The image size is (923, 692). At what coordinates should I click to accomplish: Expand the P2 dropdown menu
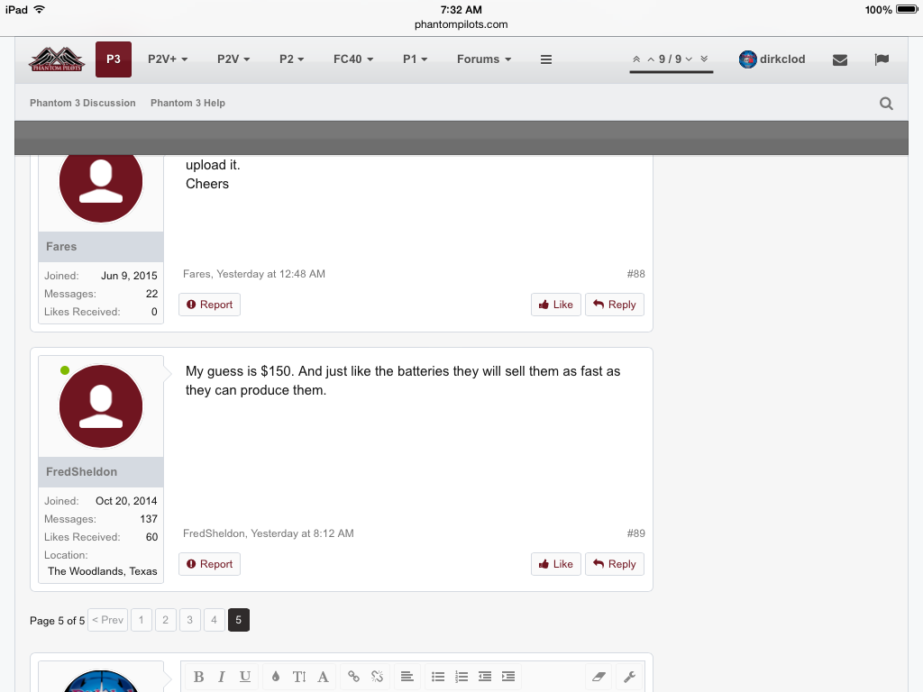pos(292,59)
